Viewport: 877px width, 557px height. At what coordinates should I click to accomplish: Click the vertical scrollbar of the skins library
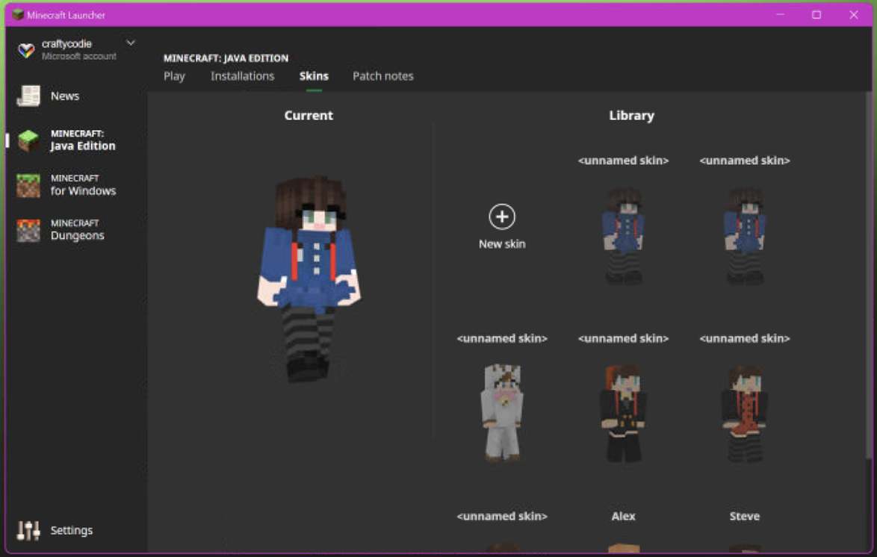click(868, 274)
